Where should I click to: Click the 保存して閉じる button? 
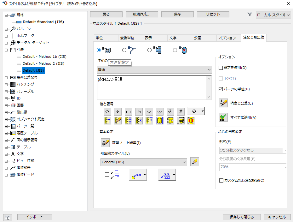click(241, 217)
